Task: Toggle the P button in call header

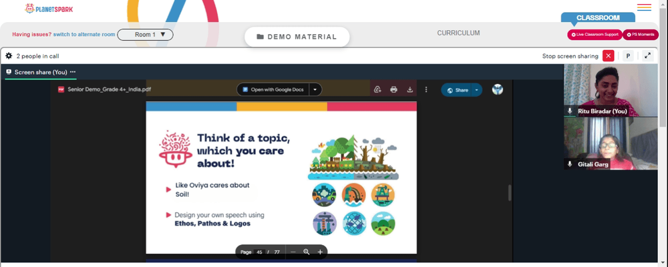Action: click(x=628, y=56)
